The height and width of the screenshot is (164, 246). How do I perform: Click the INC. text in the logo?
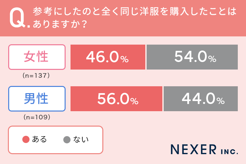(x=228, y=151)
